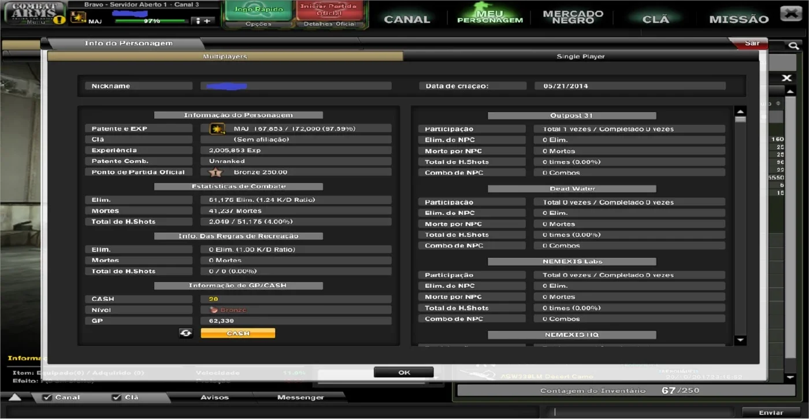Toggle the Canal chat checkbox

click(x=47, y=398)
